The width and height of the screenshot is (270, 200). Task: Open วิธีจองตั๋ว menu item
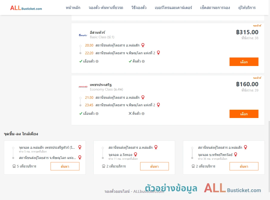tap(139, 8)
